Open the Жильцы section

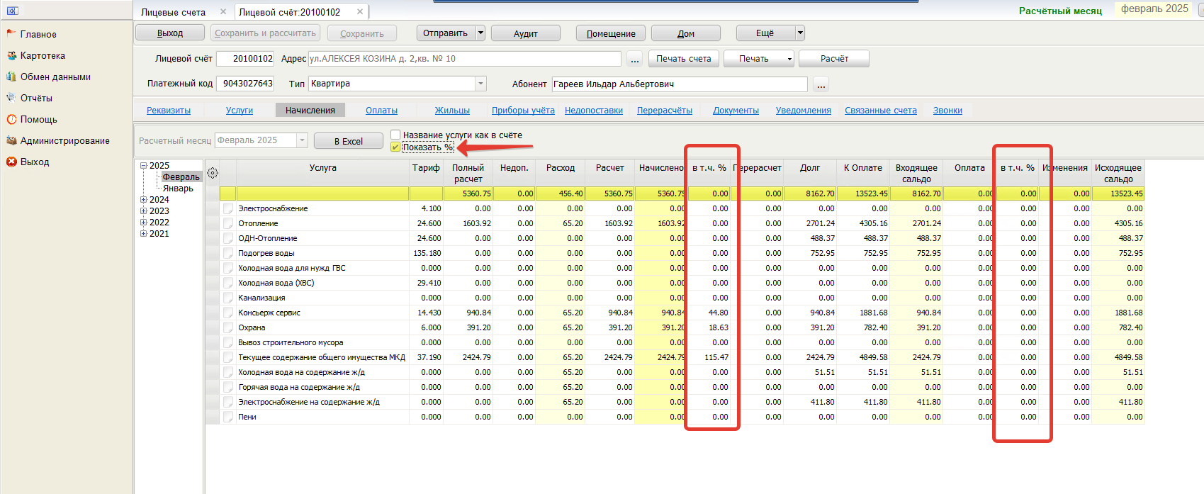[452, 111]
